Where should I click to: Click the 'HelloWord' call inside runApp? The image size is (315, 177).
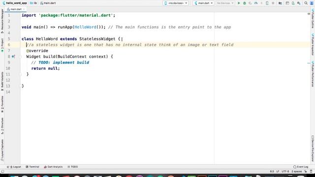point(85,27)
